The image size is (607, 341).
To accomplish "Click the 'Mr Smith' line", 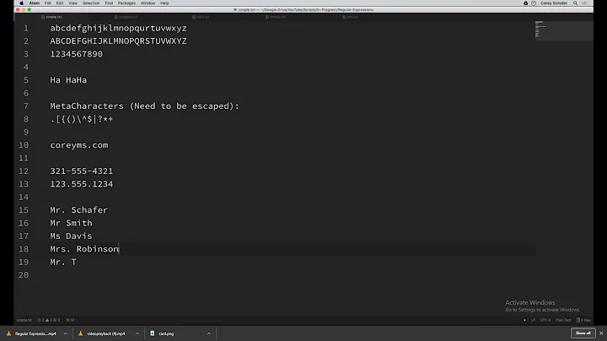I will point(71,223).
